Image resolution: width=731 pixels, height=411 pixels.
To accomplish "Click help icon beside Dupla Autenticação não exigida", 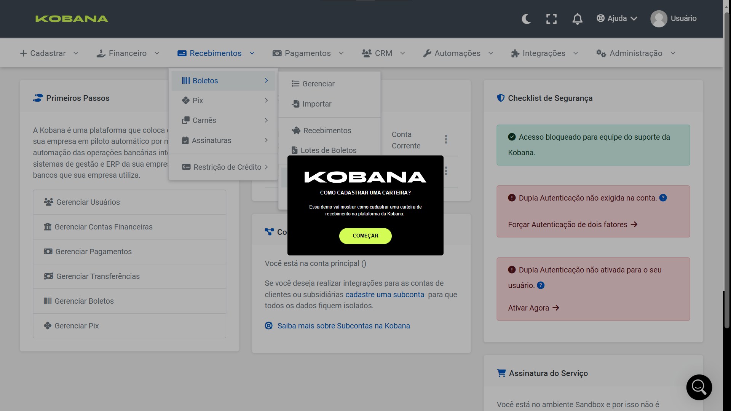I will tap(663, 198).
